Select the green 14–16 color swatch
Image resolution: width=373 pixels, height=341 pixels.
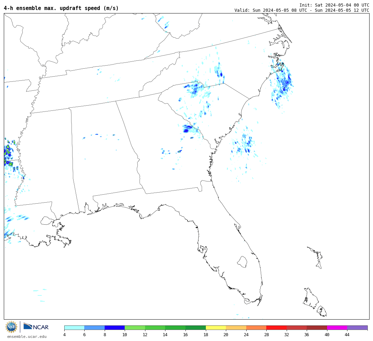point(175,328)
